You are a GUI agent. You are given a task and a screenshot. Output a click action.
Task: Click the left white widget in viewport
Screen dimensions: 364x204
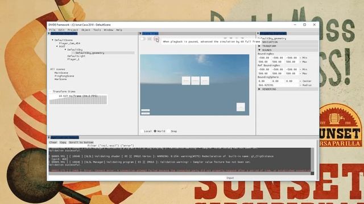(x=186, y=80)
